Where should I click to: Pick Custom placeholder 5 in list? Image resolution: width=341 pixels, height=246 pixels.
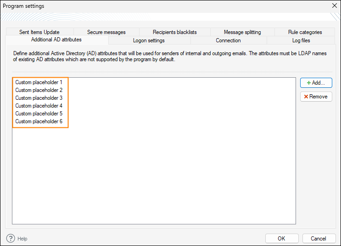click(39, 114)
